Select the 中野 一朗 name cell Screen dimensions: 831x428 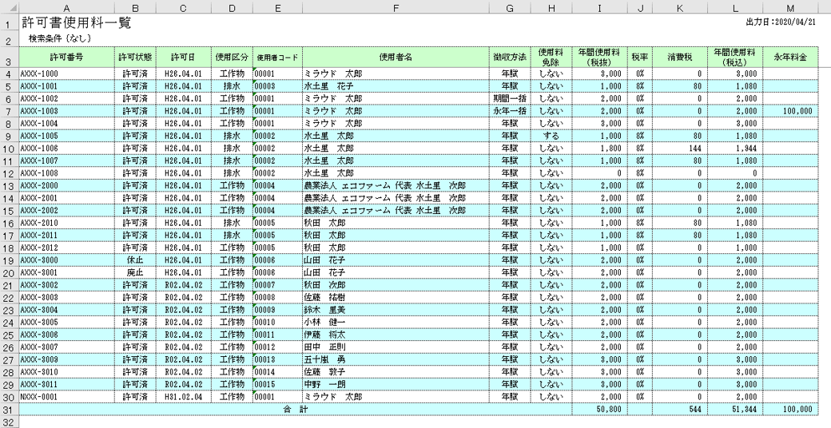click(396, 385)
